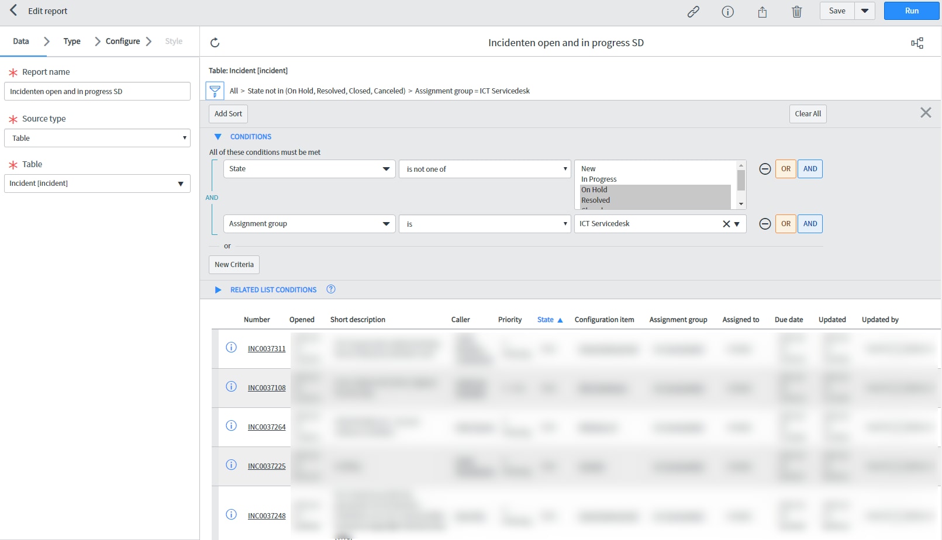This screenshot has width=942, height=540.
Task: Collapse the CONDITIONS section
Action: click(x=218, y=137)
